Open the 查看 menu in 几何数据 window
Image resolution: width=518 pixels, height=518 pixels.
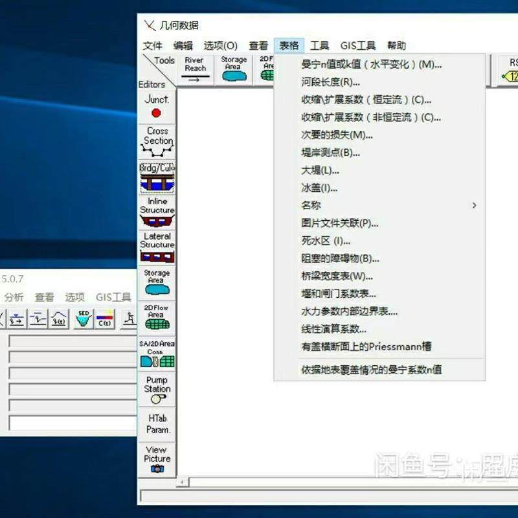258,45
